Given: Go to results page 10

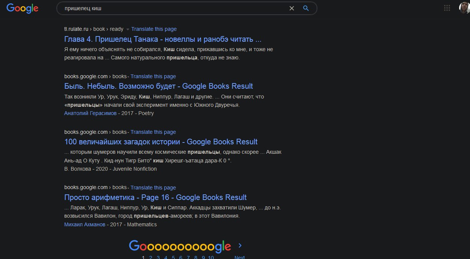Looking at the screenshot, I should (x=211, y=257).
